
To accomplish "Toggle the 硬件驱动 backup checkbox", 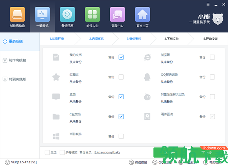I will click(x=212, y=117).
